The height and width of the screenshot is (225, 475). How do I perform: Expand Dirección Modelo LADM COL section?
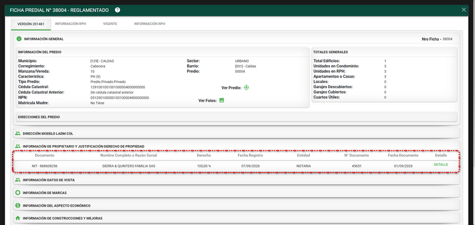point(237,133)
